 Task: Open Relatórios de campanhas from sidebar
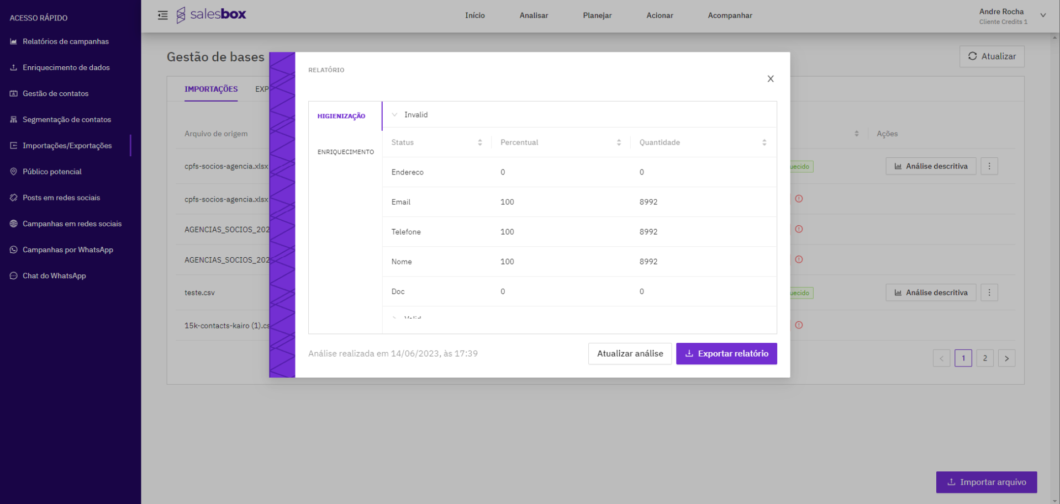tap(65, 41)
